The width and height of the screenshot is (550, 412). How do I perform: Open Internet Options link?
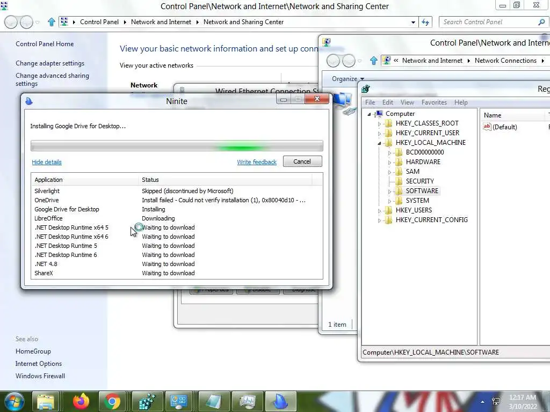(x=39, y=364)
